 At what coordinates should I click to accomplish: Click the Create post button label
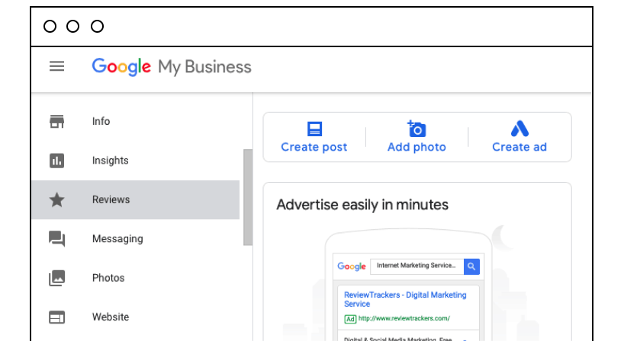[x=314, y=147]
